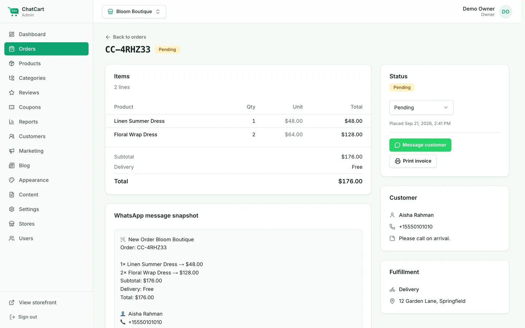Click customer name Aisha Rahman in Customer card
Image resolution: width=525 pixels, height=328 pixels.
point(416,215)
